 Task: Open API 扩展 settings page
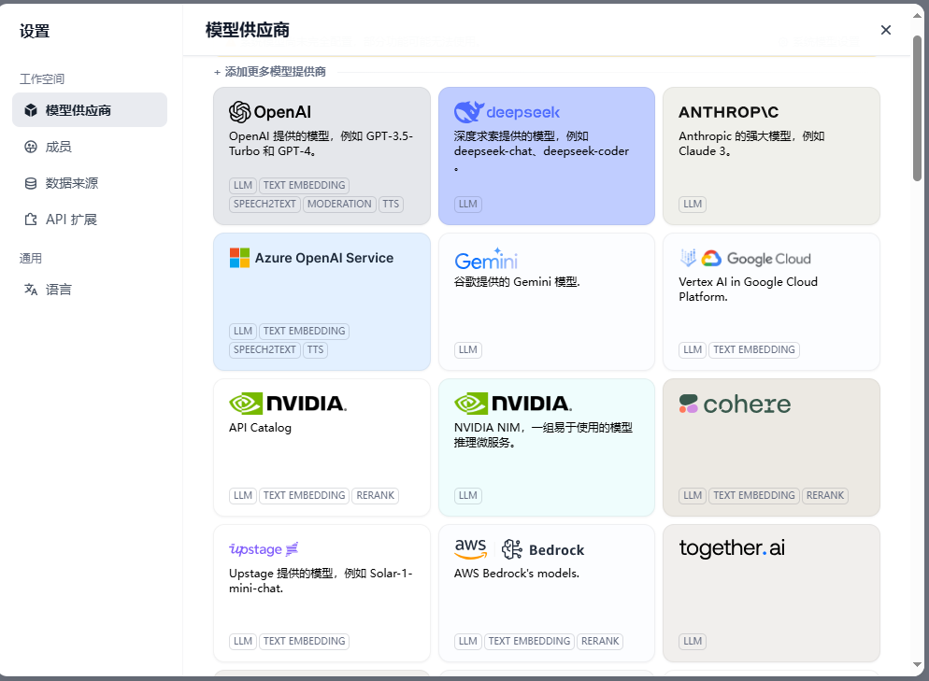coord(90,220)
